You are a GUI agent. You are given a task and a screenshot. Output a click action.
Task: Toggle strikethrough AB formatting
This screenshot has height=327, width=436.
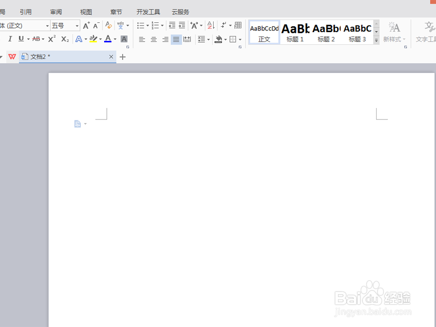coord(36,39)
